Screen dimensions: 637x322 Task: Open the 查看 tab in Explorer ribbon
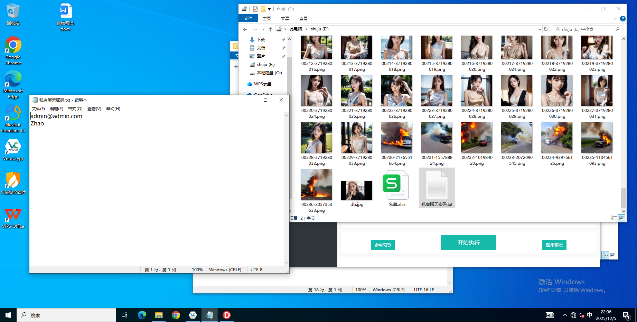tap(303, 19)
